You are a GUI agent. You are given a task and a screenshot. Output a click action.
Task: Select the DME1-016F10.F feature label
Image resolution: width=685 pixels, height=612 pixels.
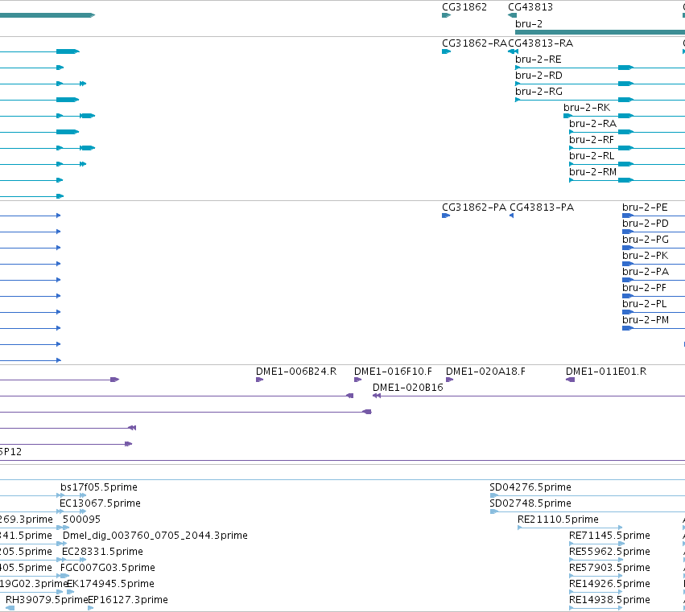pos(393,372)
